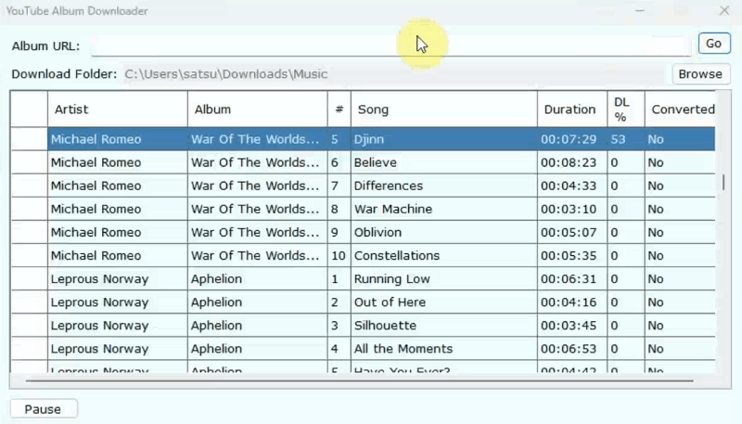The width and height of the screenshot is (742, 424).
Task: Sort by the DL % column header
Action: [626, 109]
